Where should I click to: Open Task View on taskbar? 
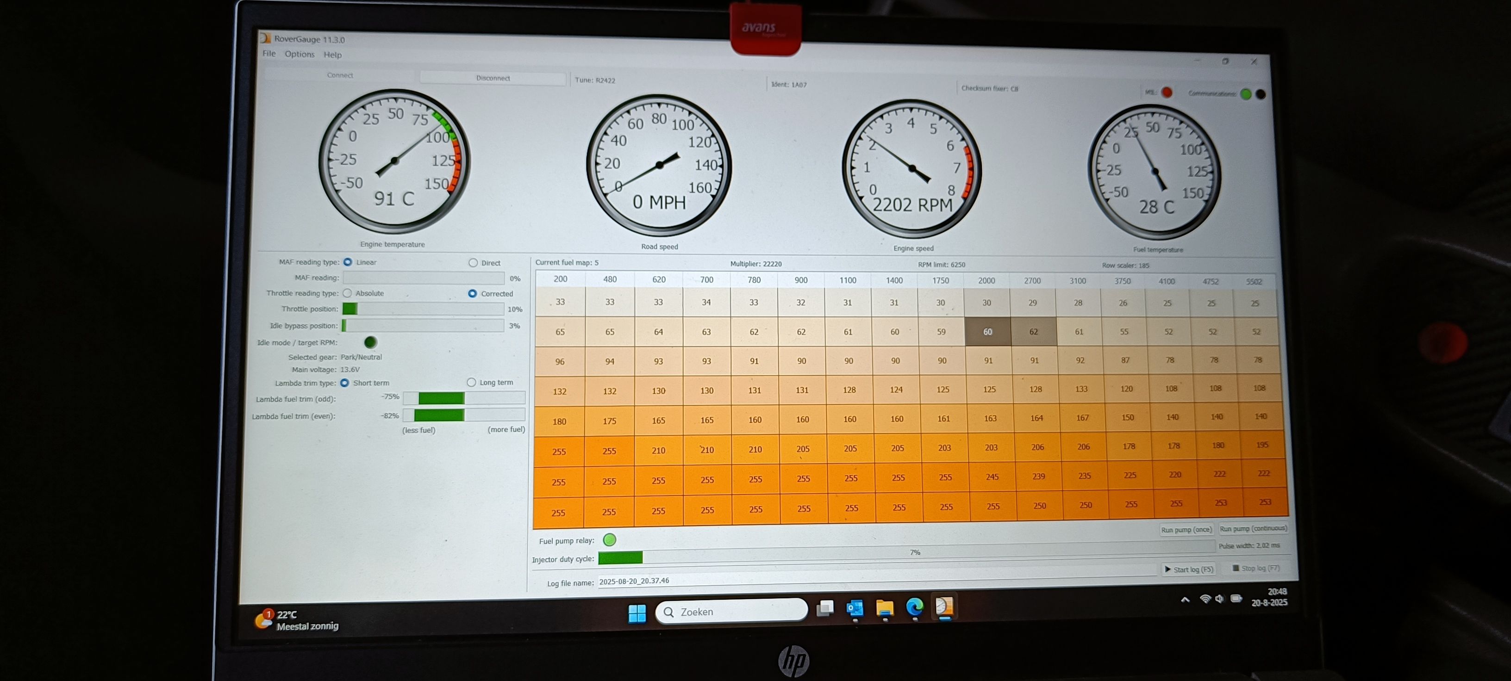tap(825, 609)
